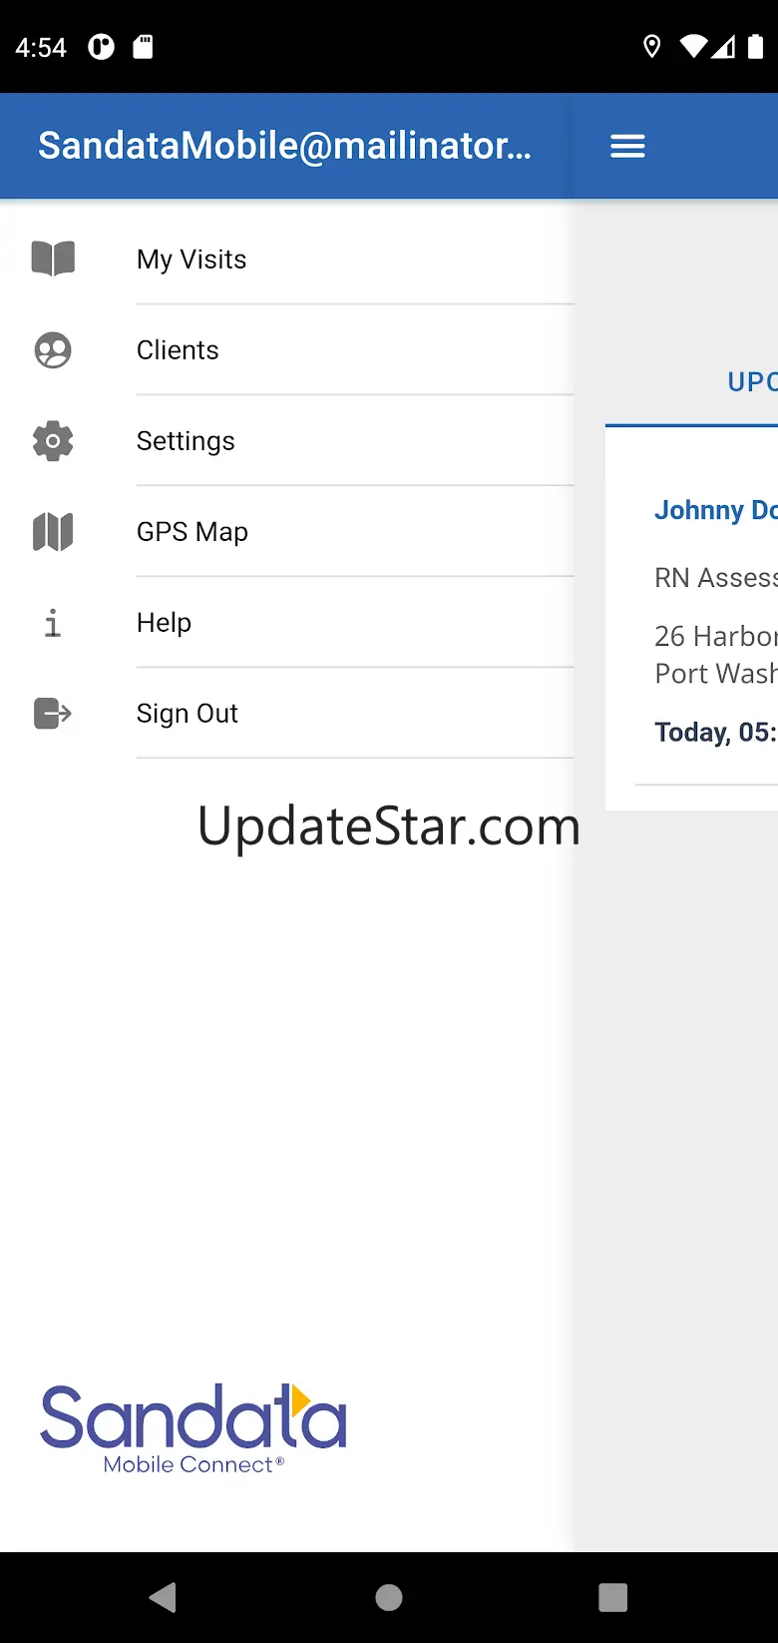Tap the 26 Harbor address line
The width and height of the screenshot is (778, 1643).
tap(715, 636)
